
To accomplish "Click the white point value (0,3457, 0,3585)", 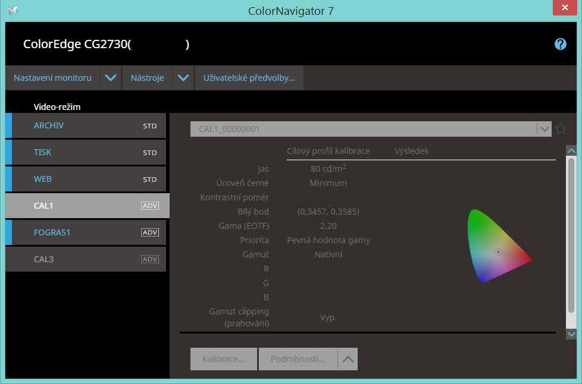I will tap(328, 212).
